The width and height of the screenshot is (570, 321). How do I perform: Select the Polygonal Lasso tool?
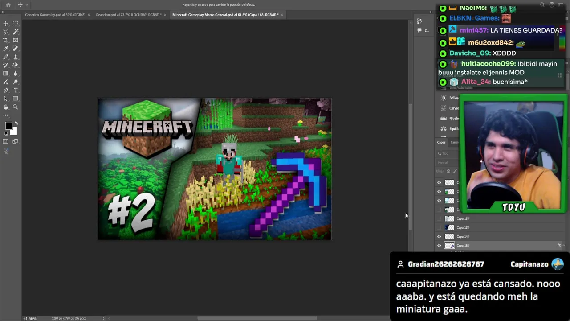[x=6, y=32]
